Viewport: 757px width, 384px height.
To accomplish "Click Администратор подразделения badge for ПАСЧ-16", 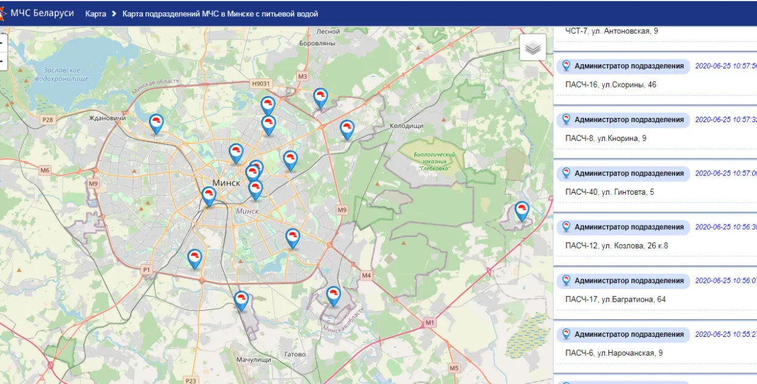I will [623, 67].
